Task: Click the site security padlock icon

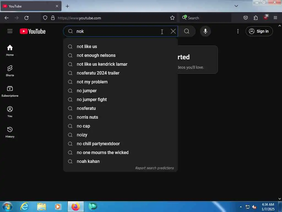Action: pyautogui.click(x=53, y=18)
